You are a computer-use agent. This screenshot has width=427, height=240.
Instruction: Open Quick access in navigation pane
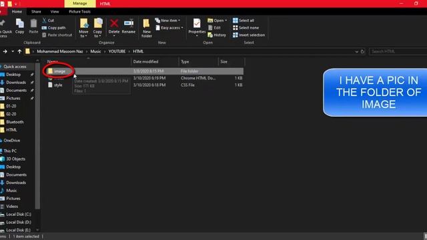(15, 67)
